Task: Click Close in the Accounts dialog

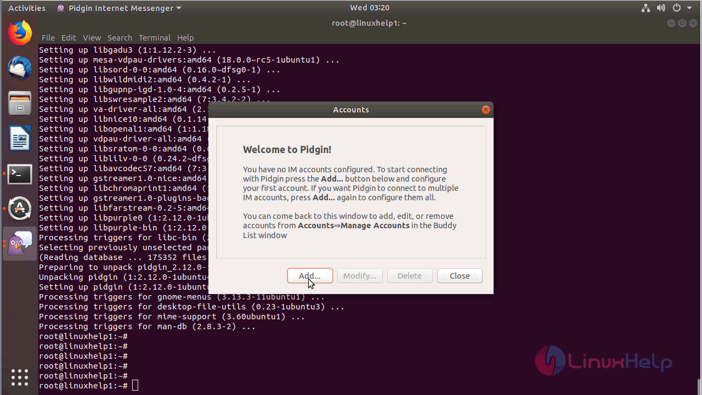Action: 460,276
